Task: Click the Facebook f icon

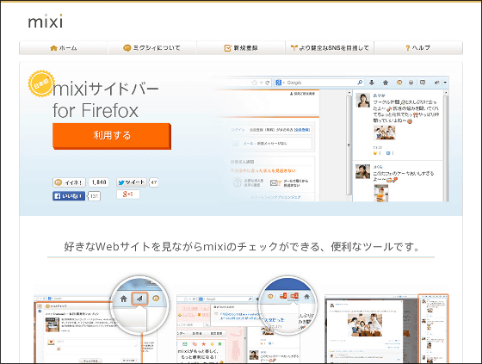Action: point(57,196)
